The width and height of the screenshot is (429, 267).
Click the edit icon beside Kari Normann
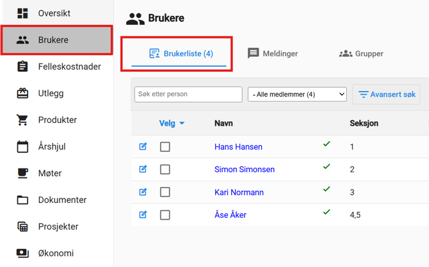(143, 192)
